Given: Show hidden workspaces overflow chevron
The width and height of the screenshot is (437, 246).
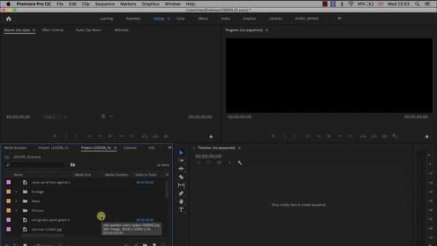Looking at the screenshot, I should [x=339, y=18].
